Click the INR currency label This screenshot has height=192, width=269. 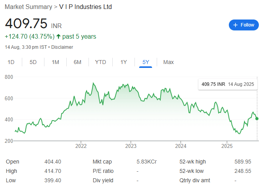pos(57,26)
